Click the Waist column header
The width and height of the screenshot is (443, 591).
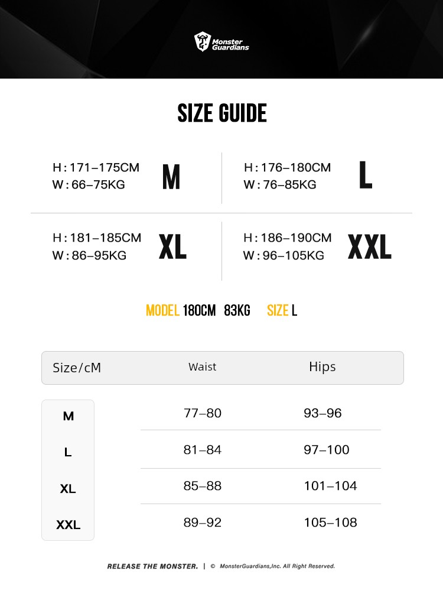click(x=202, y=367)
